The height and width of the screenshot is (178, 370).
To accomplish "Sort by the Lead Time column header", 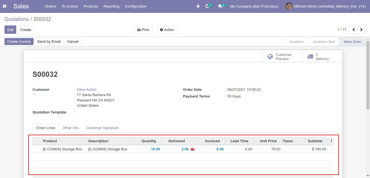I will [239, 141].
